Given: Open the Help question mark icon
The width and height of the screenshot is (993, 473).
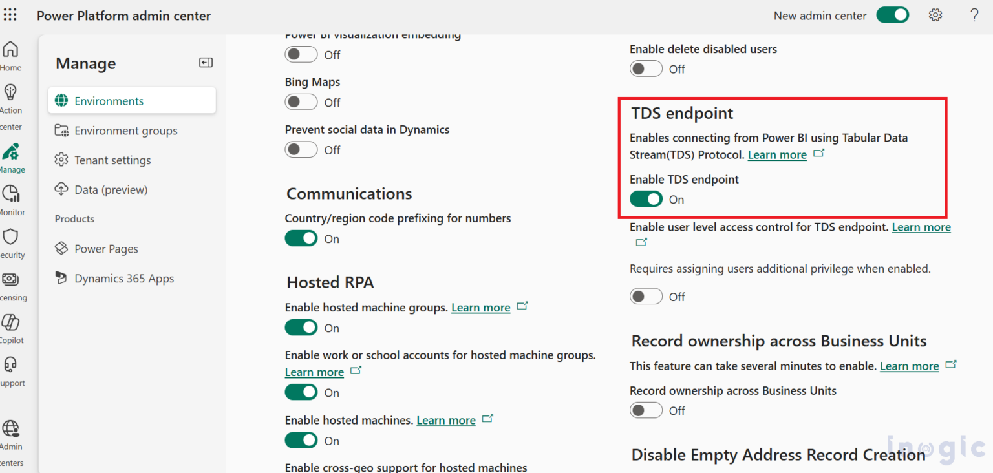Looking at the screenshot, I should click(x=974, y=14).
